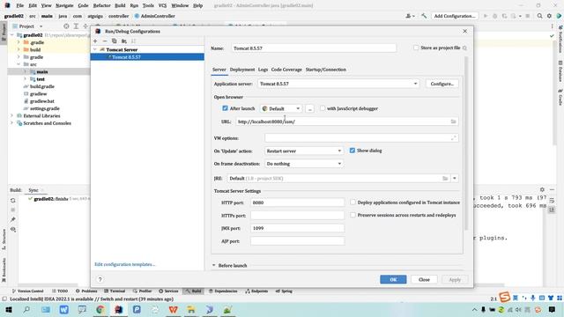Open Dependencies tool window
Screen dimensions: 564x317
tap(223, 291)
